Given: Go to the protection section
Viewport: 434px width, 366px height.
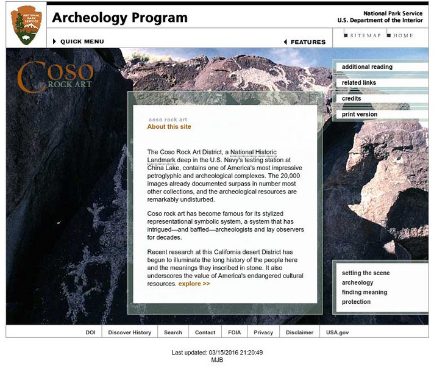Looking at the screenshot, I should tap(356, 302).
